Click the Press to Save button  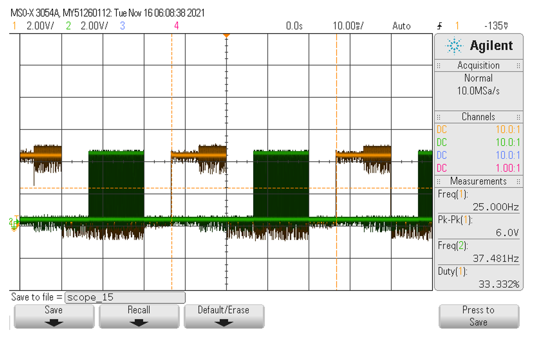click(x=478, y=316)
